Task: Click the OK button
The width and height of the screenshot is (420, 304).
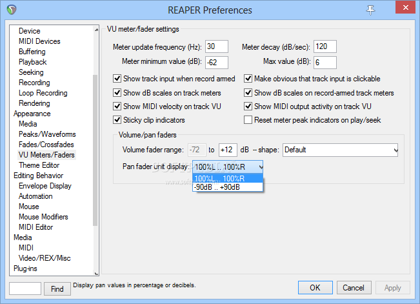Action: pos(315,288)
